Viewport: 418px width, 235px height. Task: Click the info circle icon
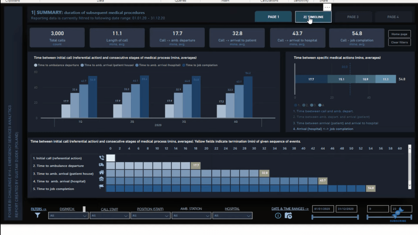[278, 216]
